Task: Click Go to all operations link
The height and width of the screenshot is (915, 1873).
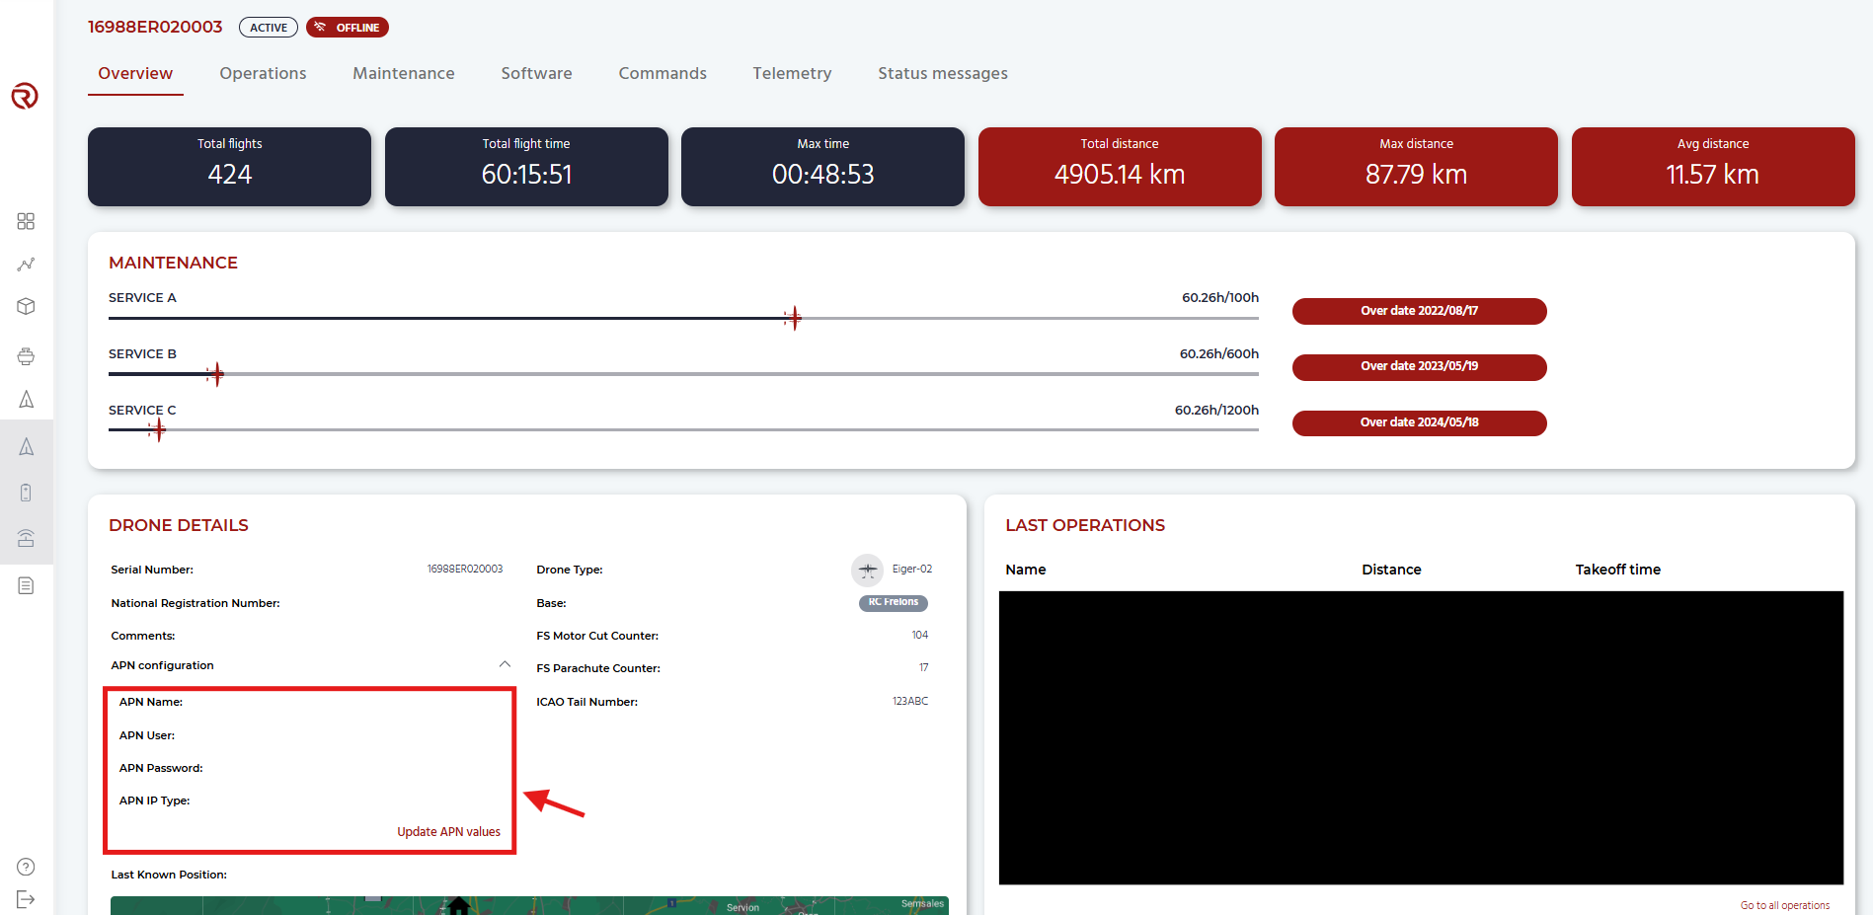Action: 1784,905
